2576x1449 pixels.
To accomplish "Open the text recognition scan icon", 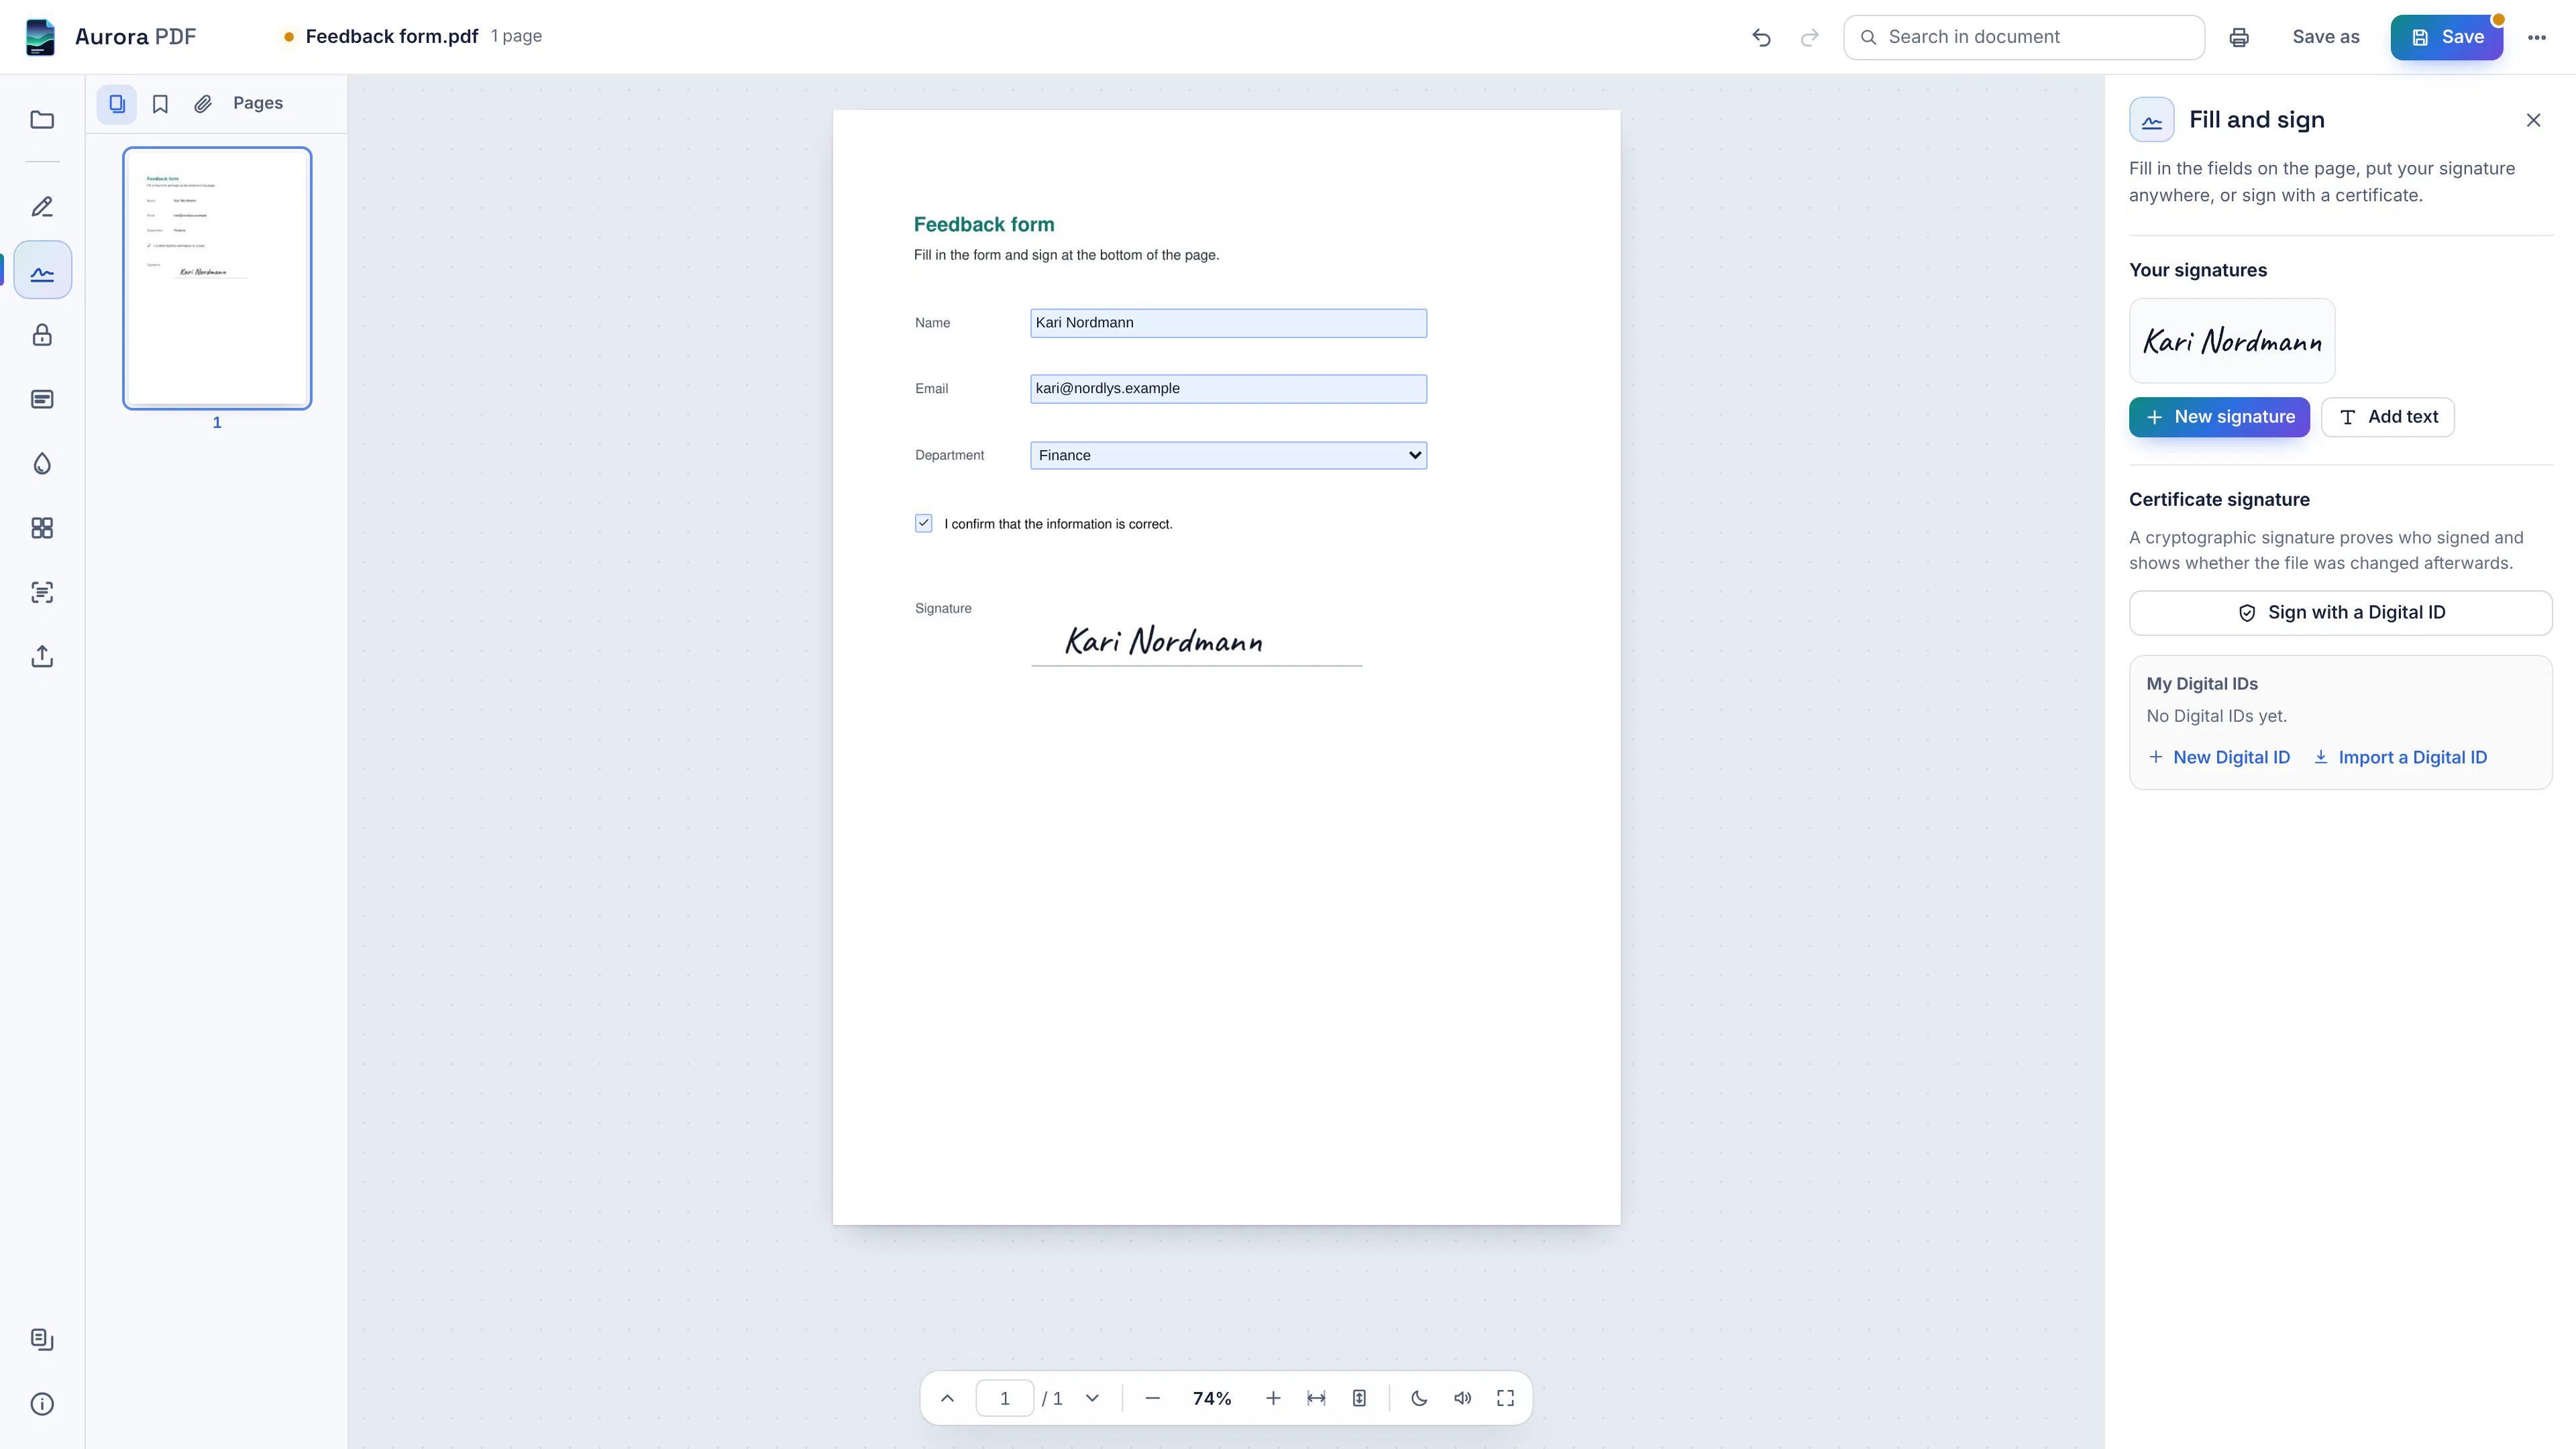I will pos(42,592).
